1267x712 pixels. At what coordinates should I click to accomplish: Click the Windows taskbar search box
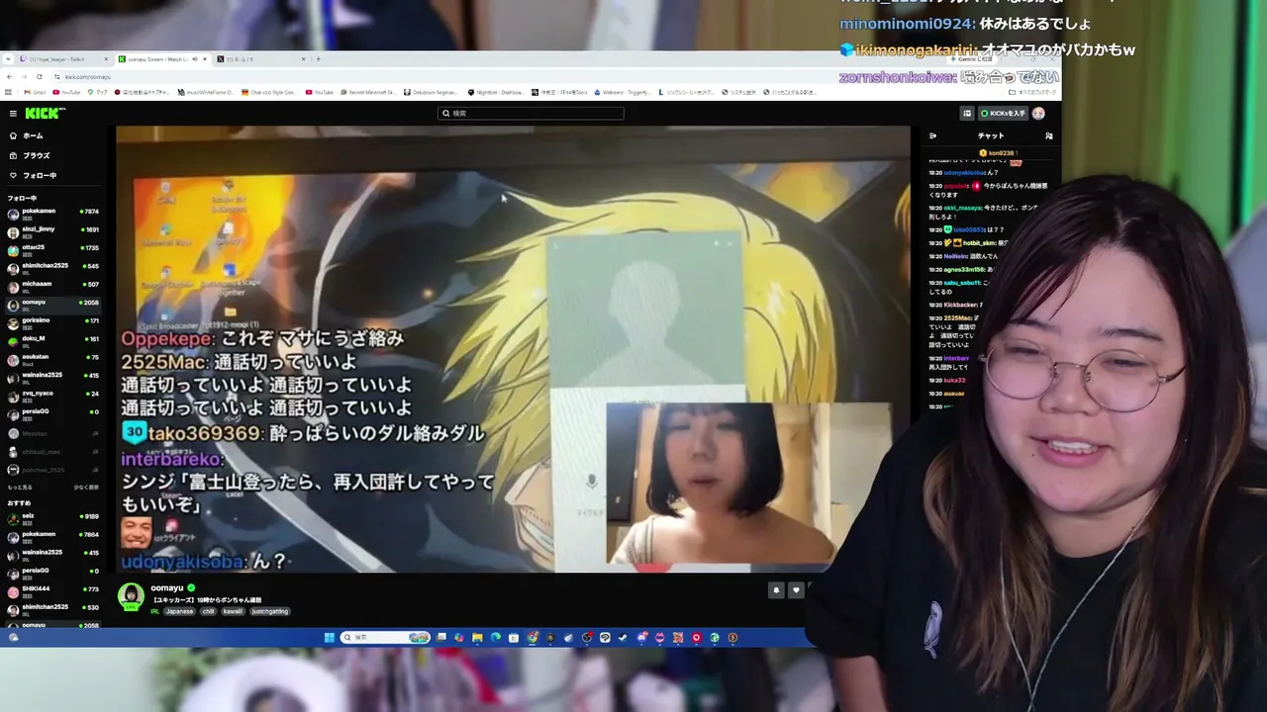[385, 638]
